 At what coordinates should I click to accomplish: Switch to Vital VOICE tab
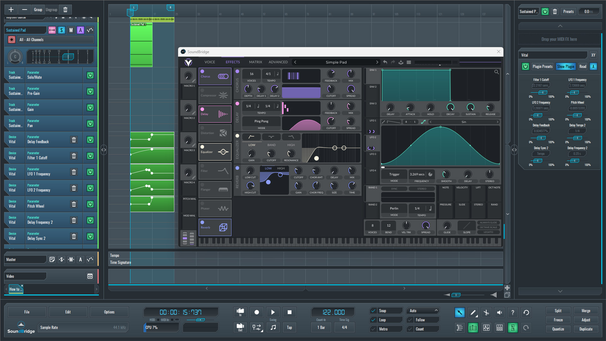click(x=210, y=62)
